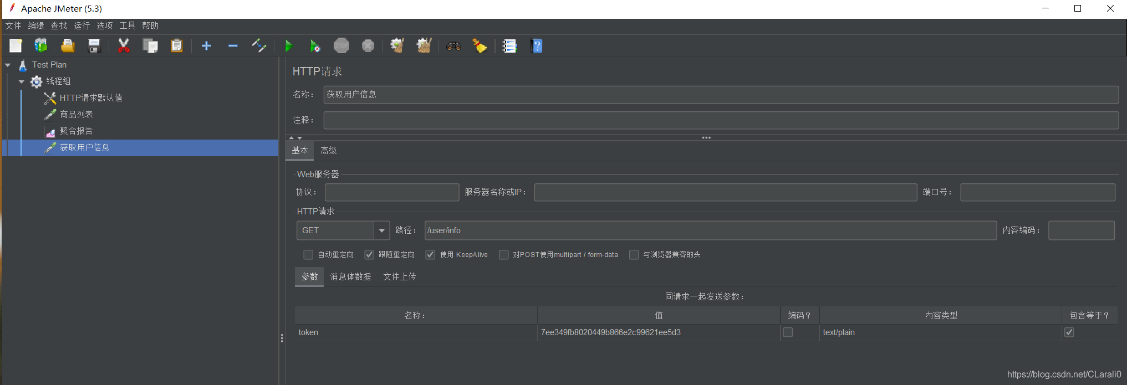
Task: Click the 服务器名称或IP input field
Action: (x=726, y=192)
